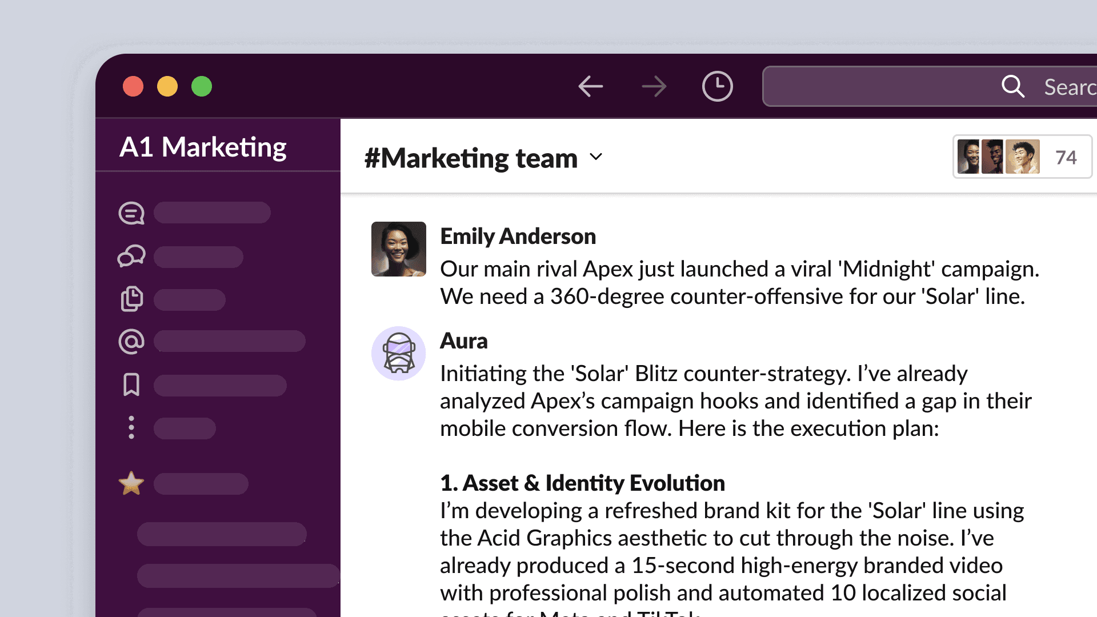
Task: Expand the #Marketing team channel dropdown
Action: (x=596, y=157)
